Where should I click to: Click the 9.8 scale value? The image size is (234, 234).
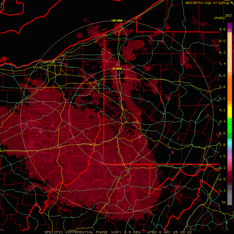(x=222, y=29)
